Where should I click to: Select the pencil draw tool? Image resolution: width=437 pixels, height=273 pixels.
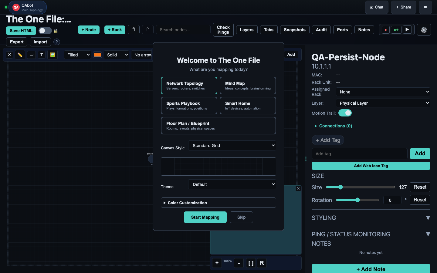pos(20,55)
